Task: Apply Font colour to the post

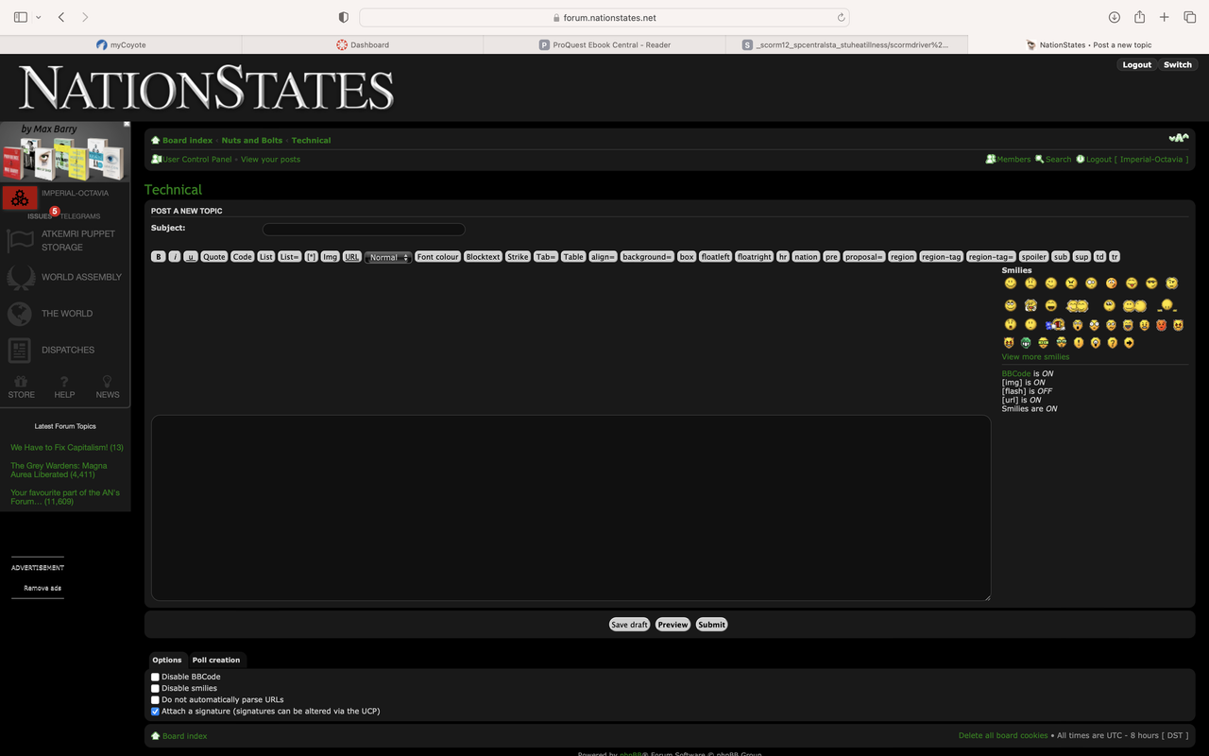Action: point(437,256)
